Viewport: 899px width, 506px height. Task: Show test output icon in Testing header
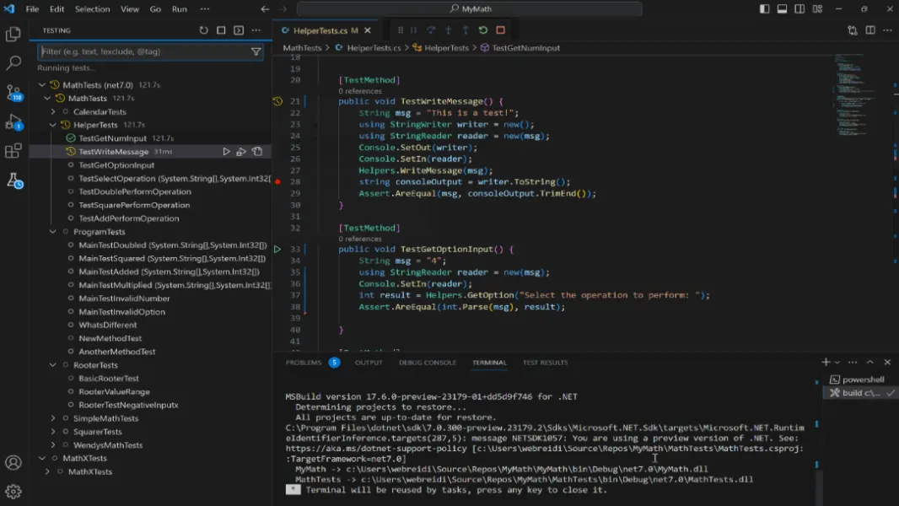click(239, 30)
